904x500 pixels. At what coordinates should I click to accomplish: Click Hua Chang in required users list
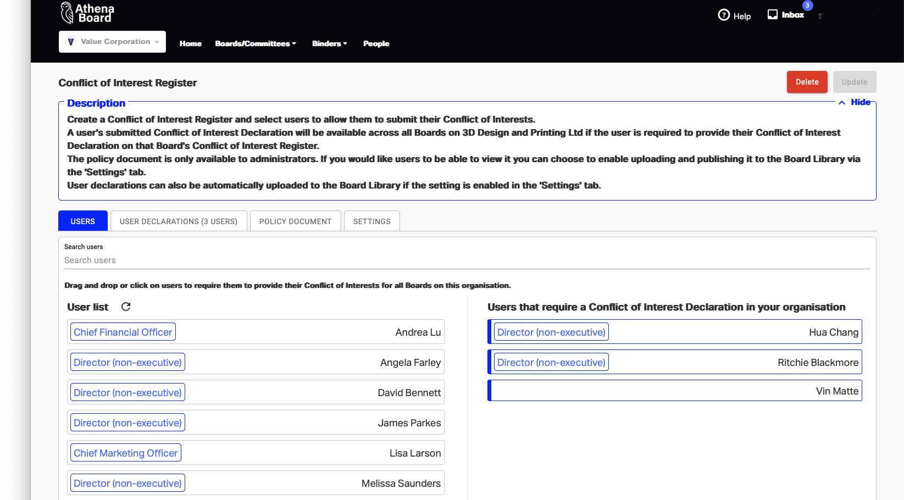pos(675,332)
